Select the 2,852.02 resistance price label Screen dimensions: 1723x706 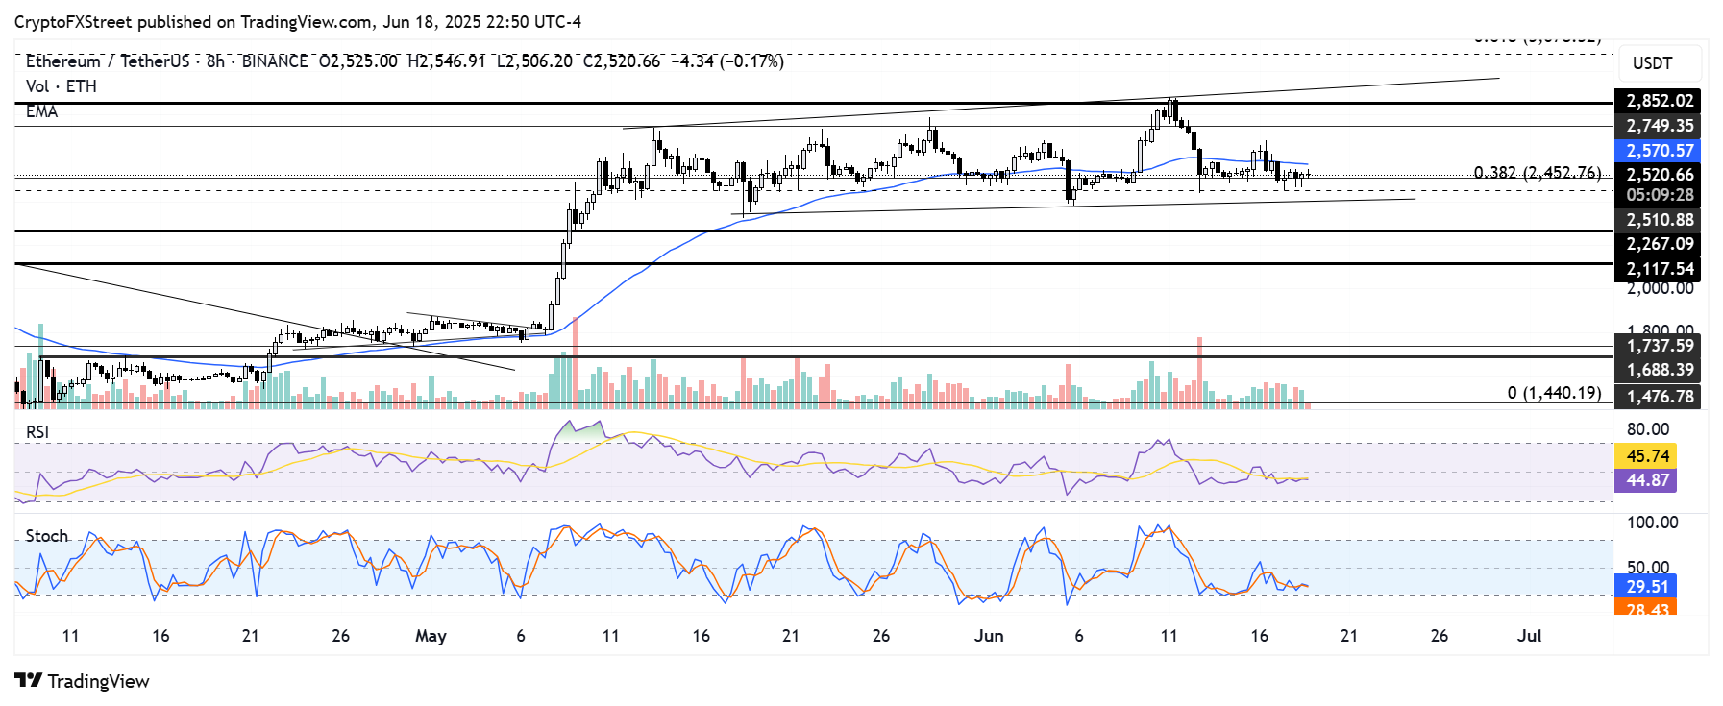click(1659, 101)
